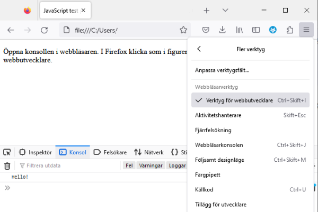Click Anpassa verktygsfält option
The height and width of the screenshot is (212, 318).
(222, 70)
